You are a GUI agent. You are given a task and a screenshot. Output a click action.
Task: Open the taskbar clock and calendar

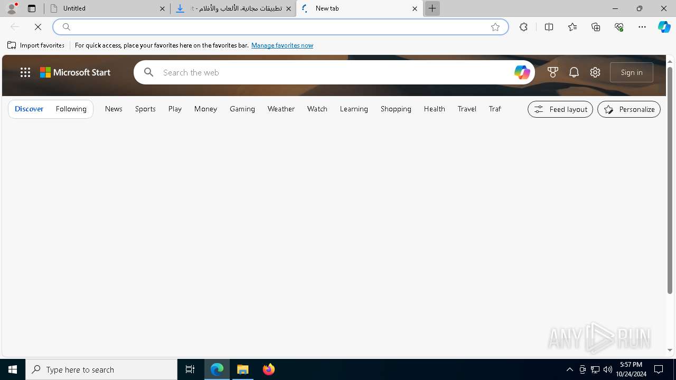tap(631, 369)
